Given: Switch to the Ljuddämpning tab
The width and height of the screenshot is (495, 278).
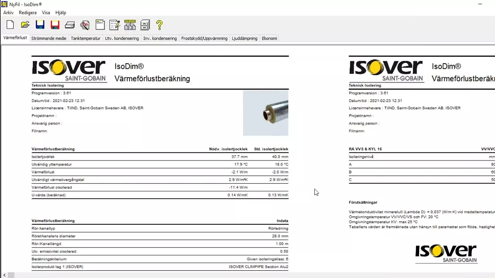Looking at the screenshot, I should tap(244, 38).
